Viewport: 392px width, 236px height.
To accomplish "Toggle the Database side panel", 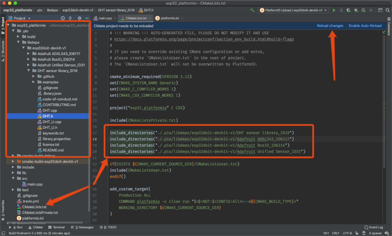I will (389, 29).
